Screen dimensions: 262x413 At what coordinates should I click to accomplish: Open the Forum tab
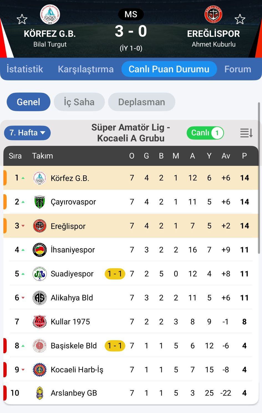click(238, 69)
